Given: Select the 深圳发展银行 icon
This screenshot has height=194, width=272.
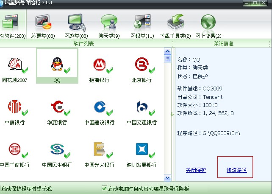Looking at the screenshot, I should [x=142, y=149].
